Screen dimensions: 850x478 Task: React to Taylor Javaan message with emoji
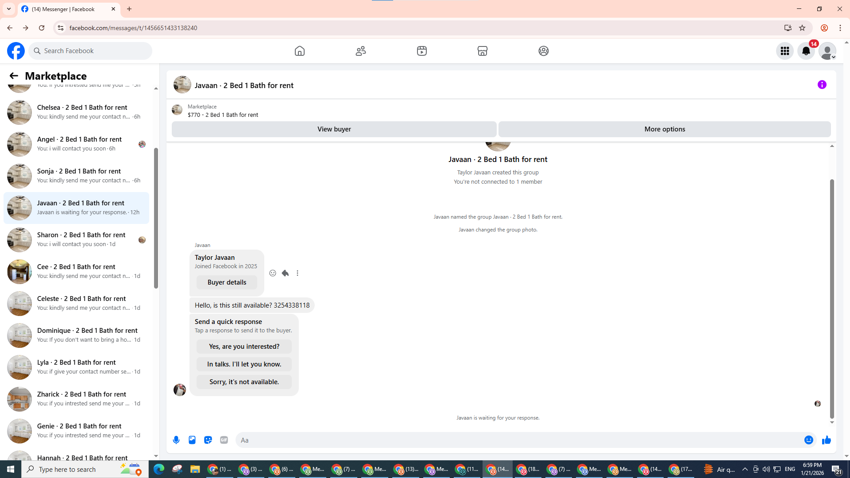coord(273,273)
